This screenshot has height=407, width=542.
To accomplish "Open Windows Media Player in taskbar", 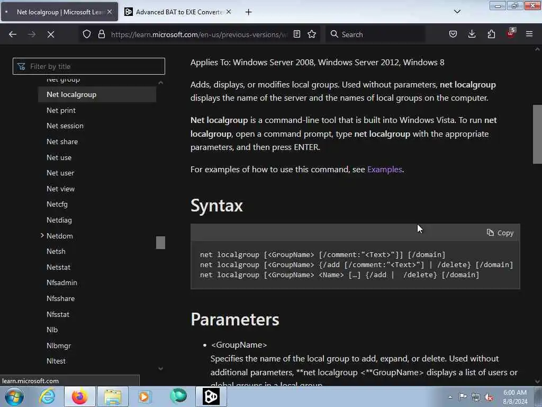I will (144, 396).
